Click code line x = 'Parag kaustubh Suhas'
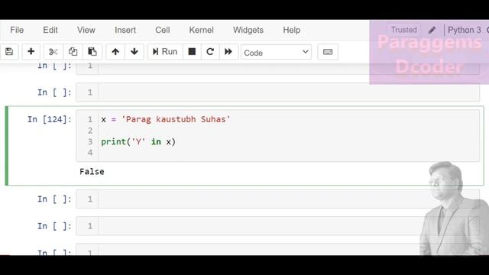The image size is (489, 275). coord(166,119)
